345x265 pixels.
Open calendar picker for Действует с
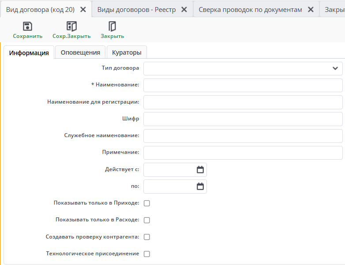[200, 170]
